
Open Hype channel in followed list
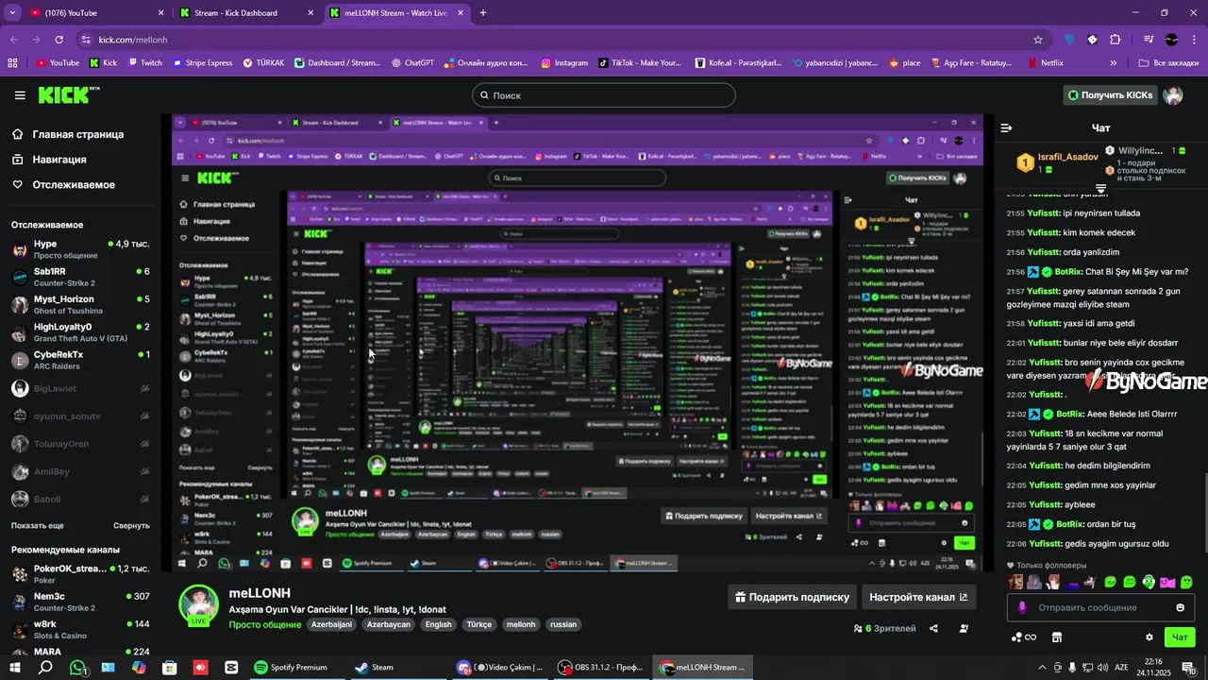click(x=80, y=249)
